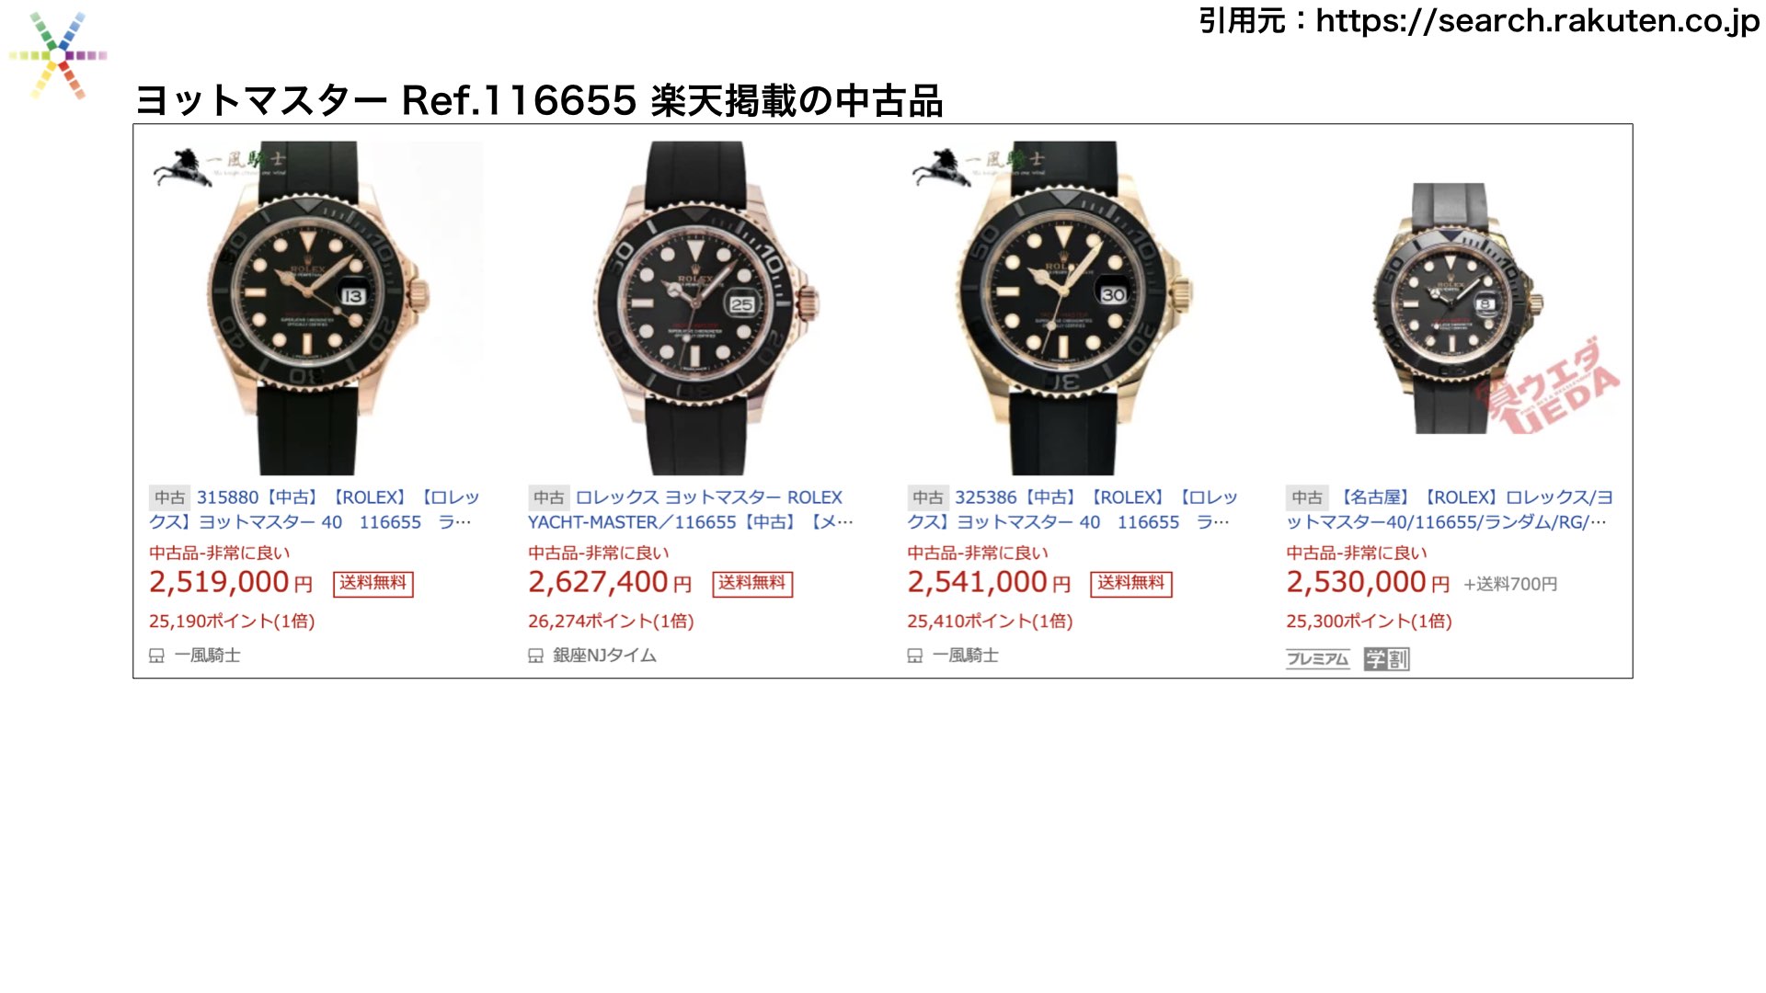Click the 銀座NJタイム shop name
Screen dimensions: 1766x993
[604, 656]
